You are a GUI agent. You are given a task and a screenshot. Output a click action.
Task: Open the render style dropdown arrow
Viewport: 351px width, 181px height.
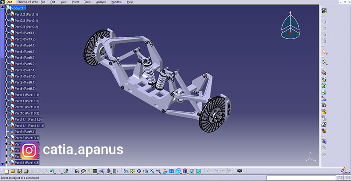(x=188, y=174)
